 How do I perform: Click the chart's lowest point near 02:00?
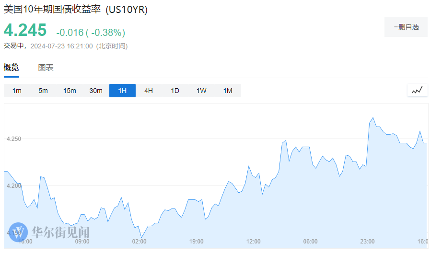pos(141,237)
